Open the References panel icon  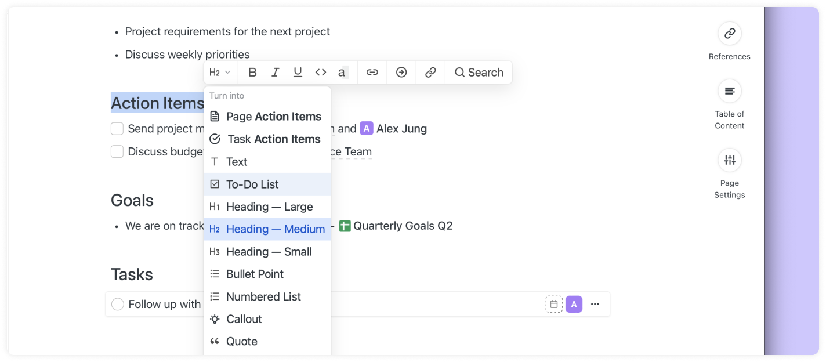[730, 34]
